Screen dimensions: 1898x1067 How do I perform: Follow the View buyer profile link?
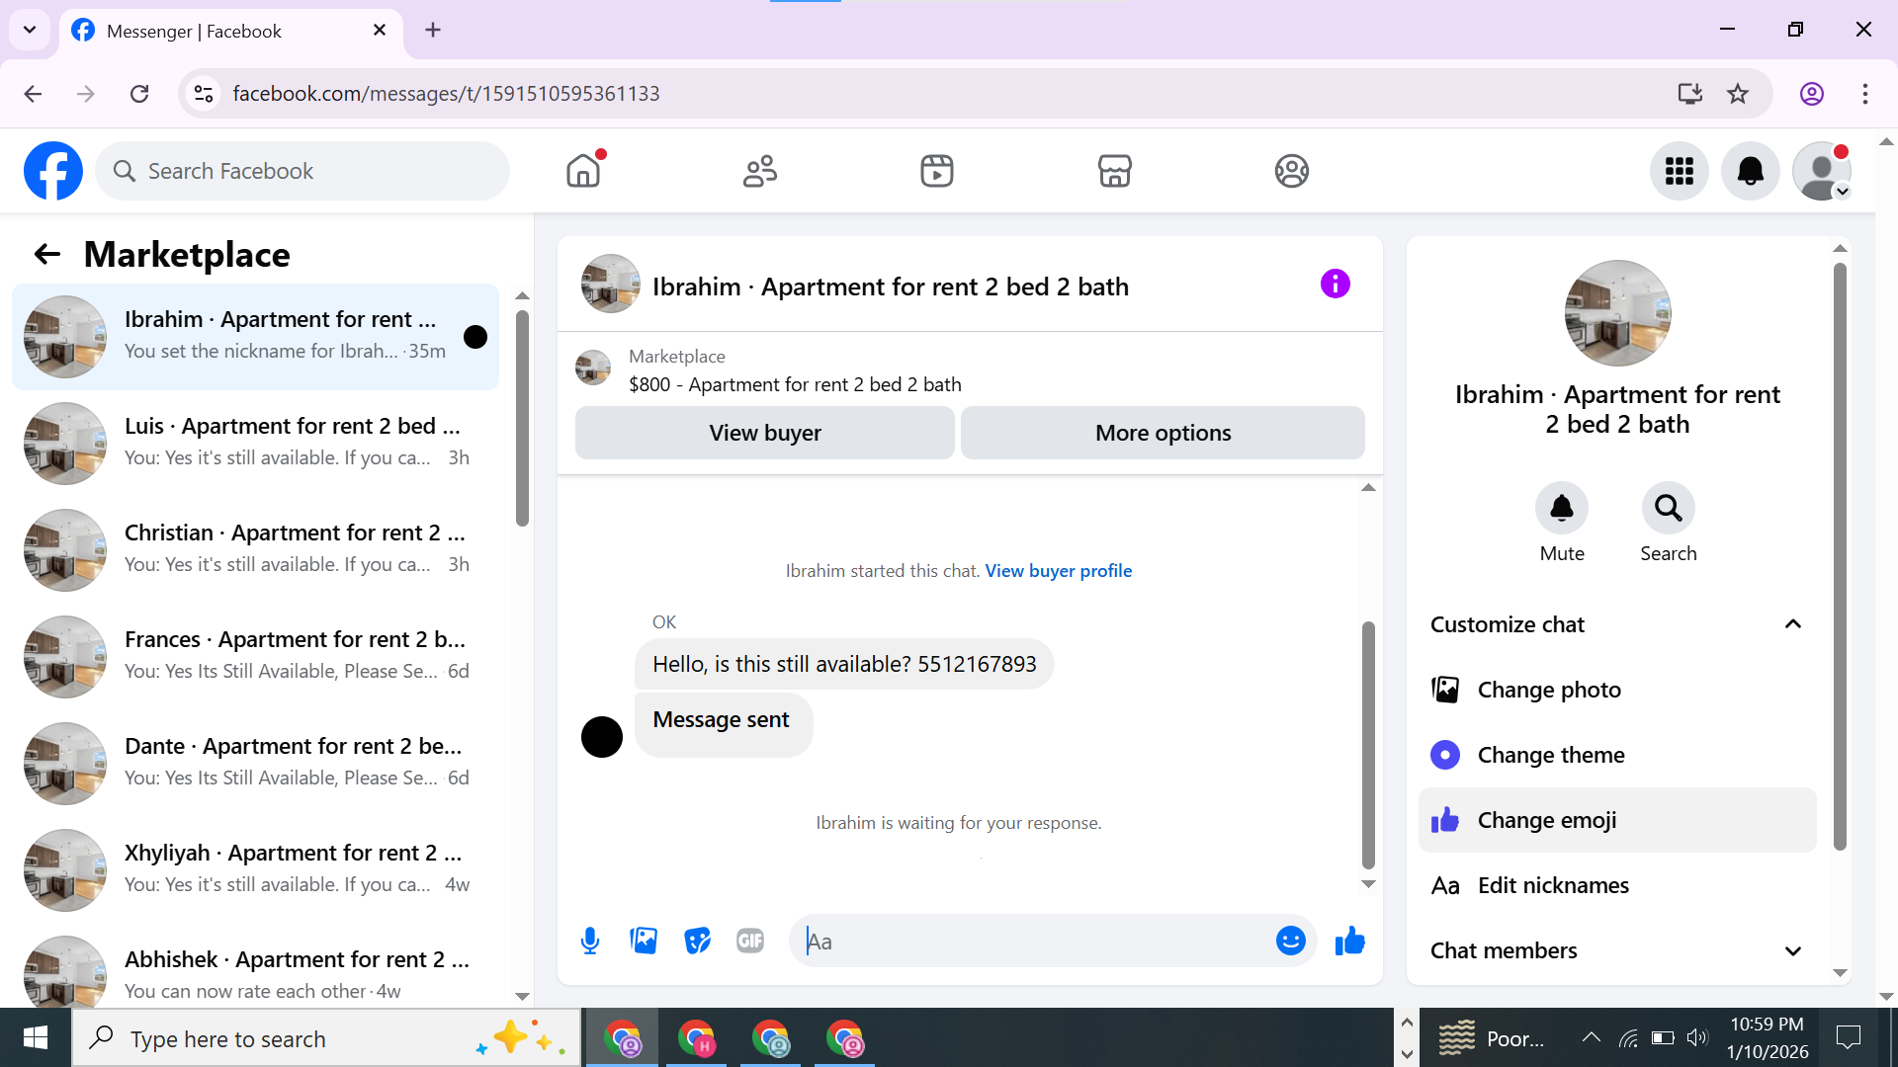tap(1058, 571)
